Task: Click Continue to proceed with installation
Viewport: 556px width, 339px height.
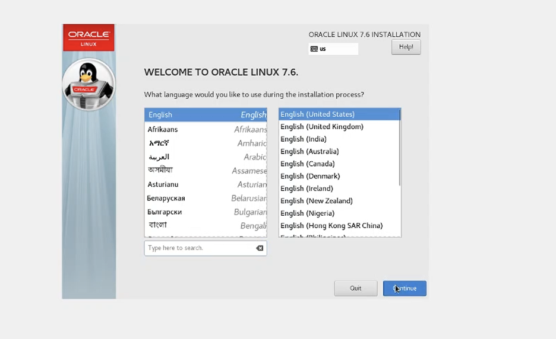Action: click(x=405, y=289)
